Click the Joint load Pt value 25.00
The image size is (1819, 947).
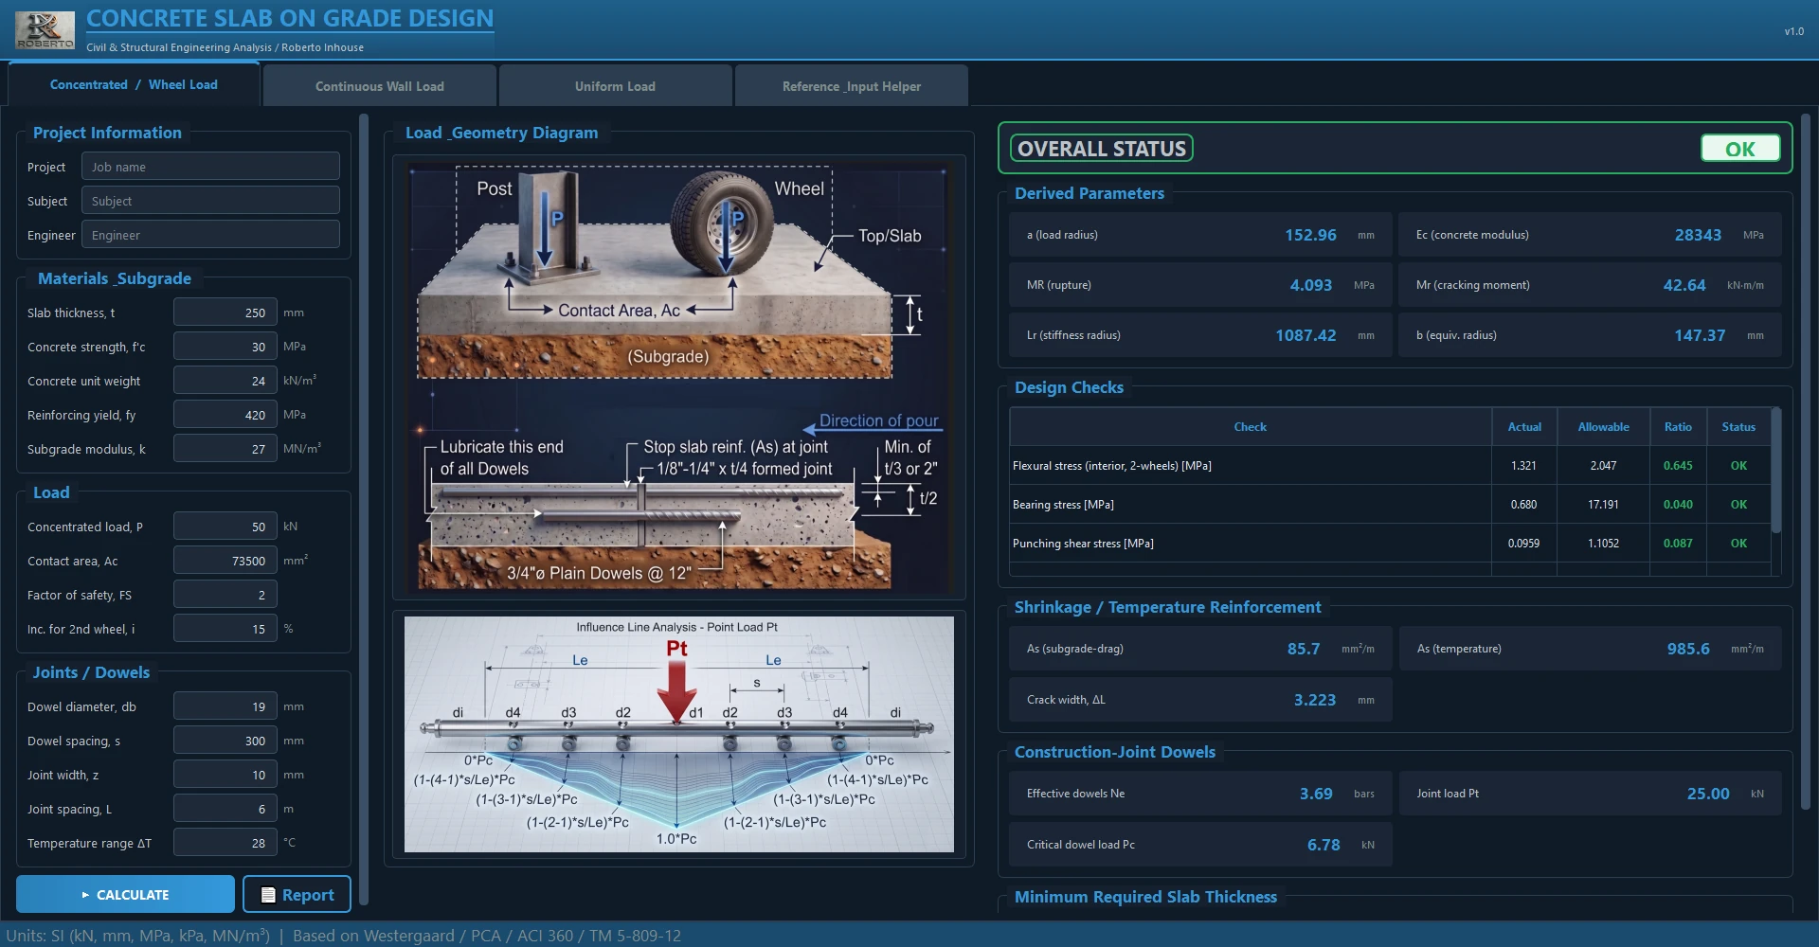tap(1708, 794)
